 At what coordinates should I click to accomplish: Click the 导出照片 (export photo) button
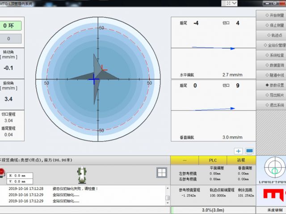(x=271, y=95)
